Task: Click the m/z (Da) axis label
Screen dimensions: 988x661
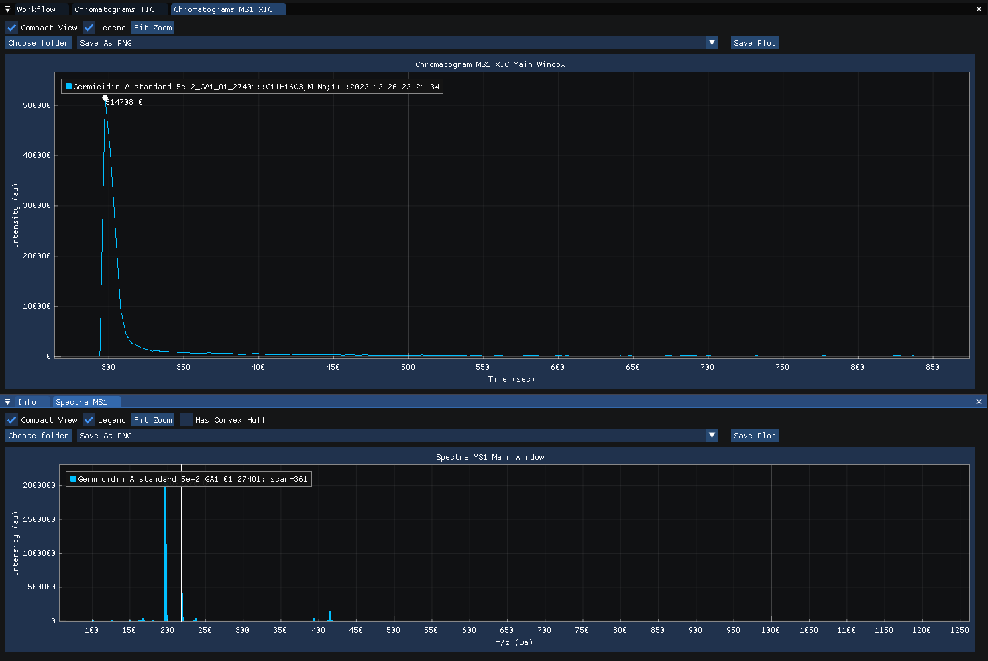Action: [514, 642]
